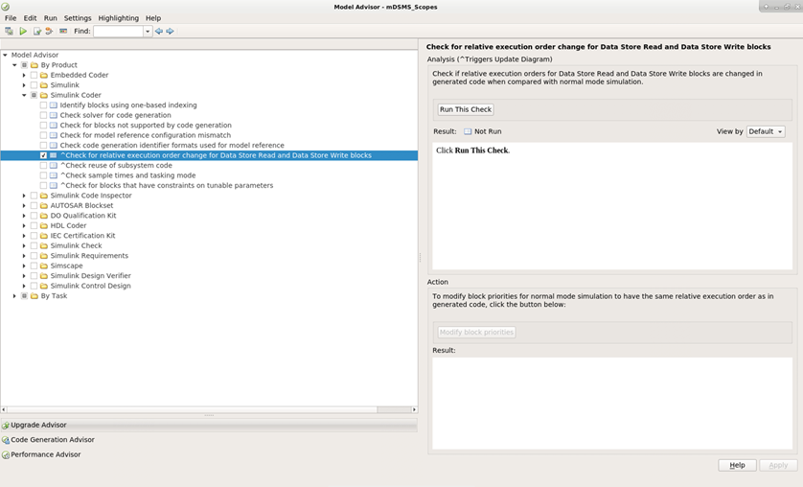Open the Code Generation Advisor
Screen dimensions: 803x487
[x=52, y=440]
